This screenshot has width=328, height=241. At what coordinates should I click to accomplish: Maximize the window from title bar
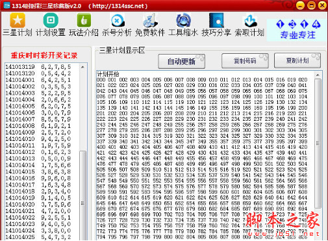pos(311,5)
